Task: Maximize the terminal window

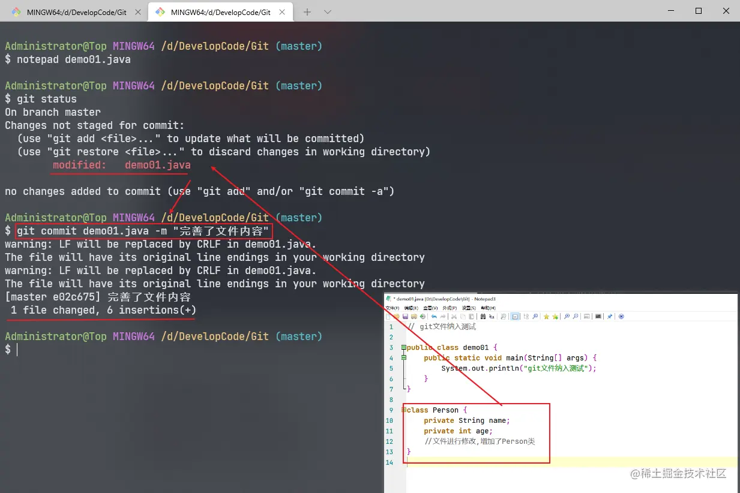Action: 699,11
